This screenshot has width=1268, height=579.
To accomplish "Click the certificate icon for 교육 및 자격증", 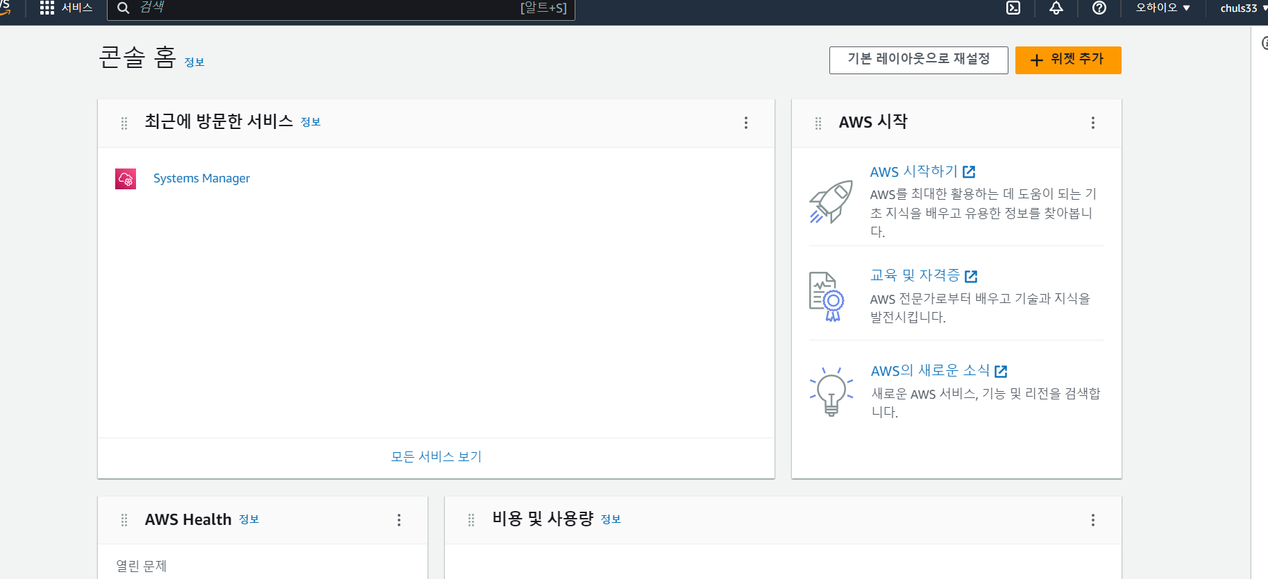I will coord(827,297).
